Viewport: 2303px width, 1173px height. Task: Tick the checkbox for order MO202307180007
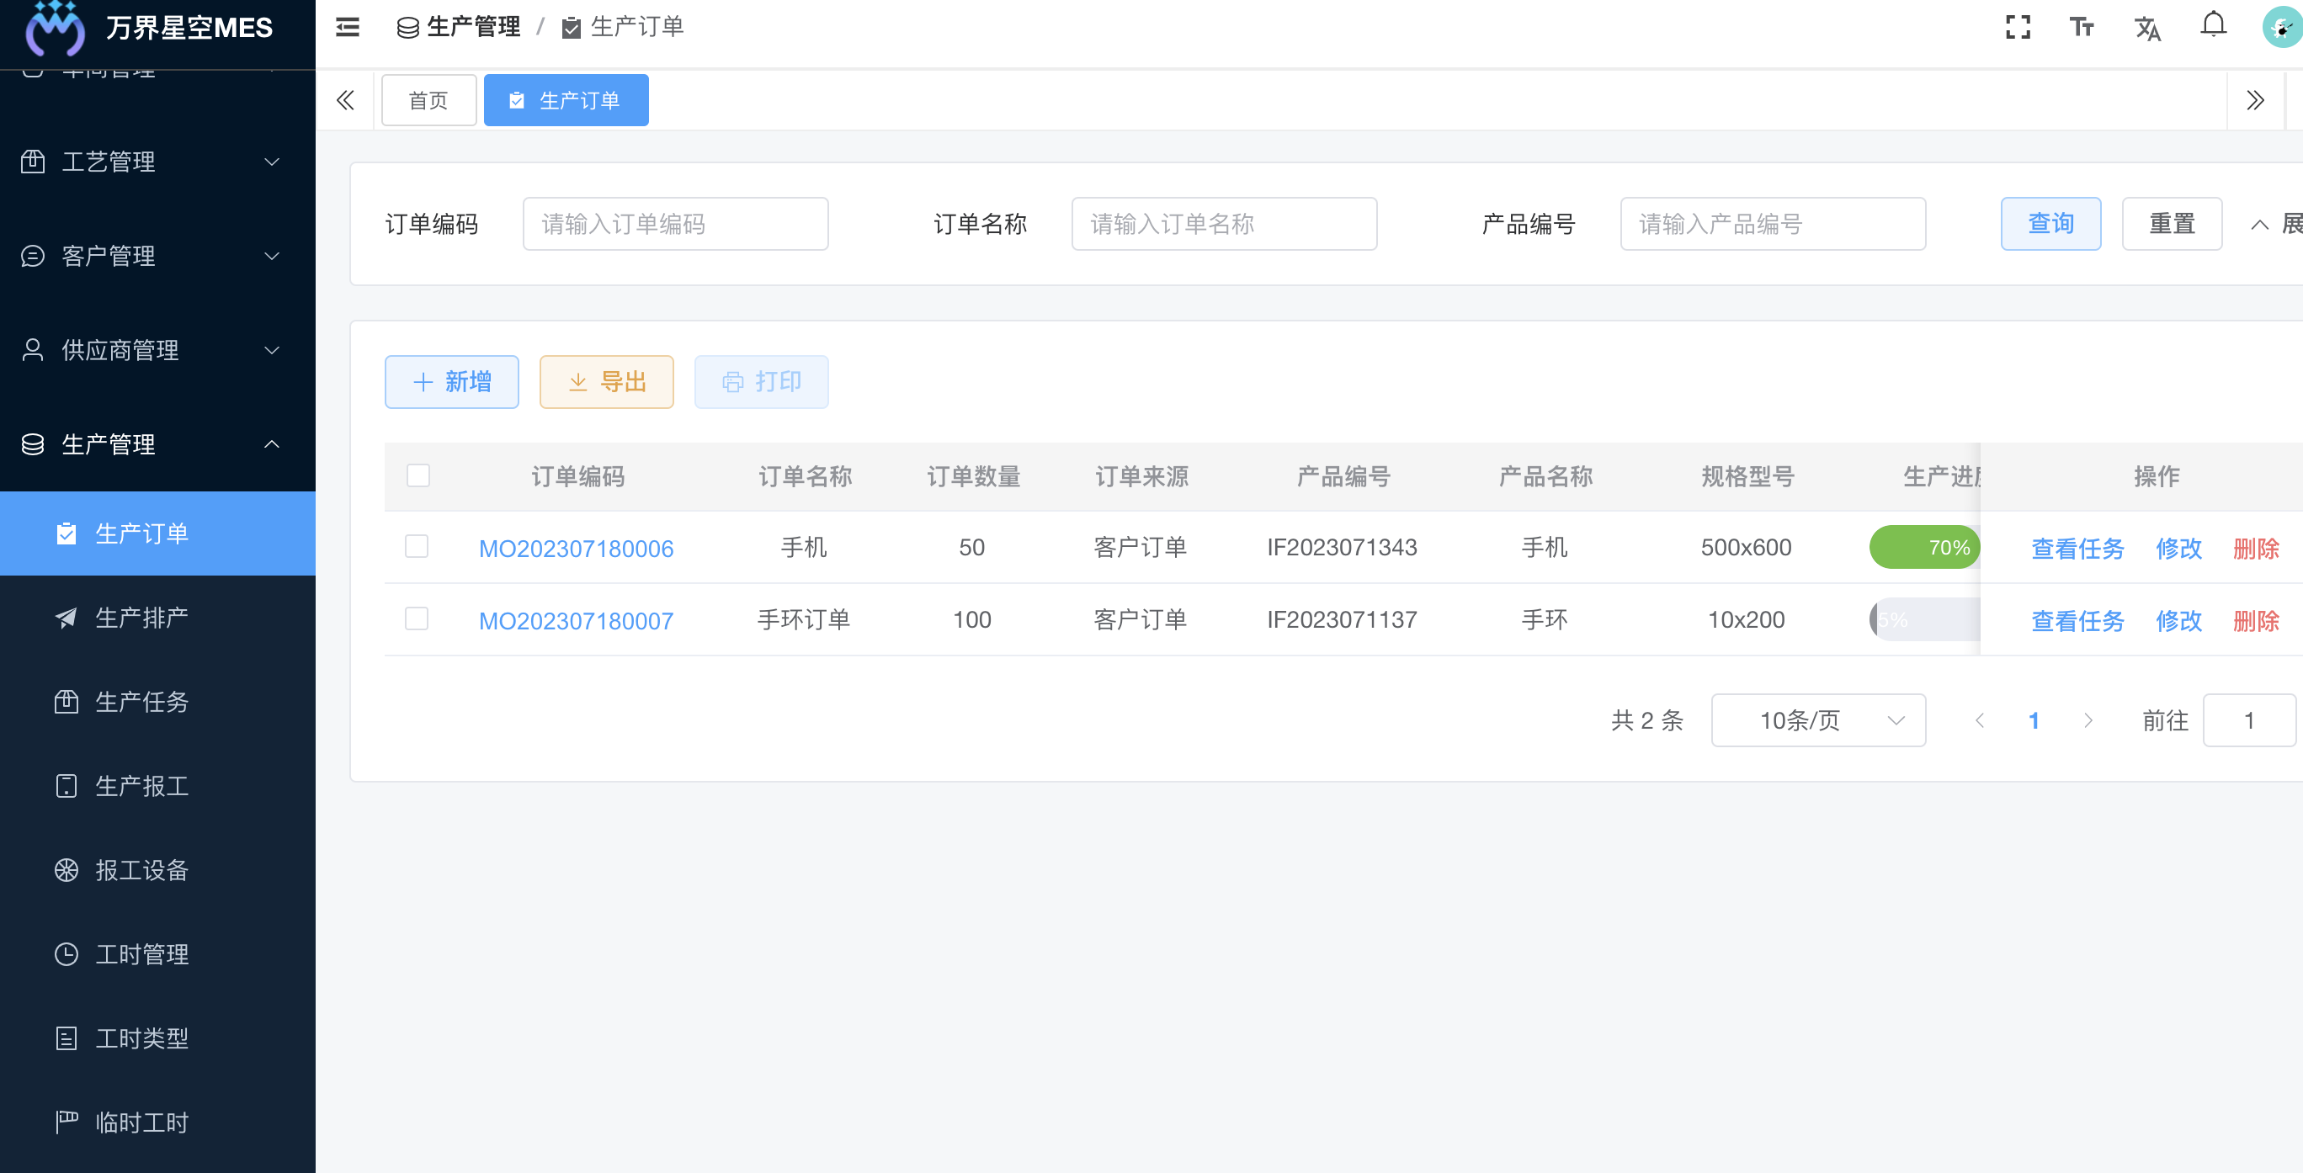point(417,618)
